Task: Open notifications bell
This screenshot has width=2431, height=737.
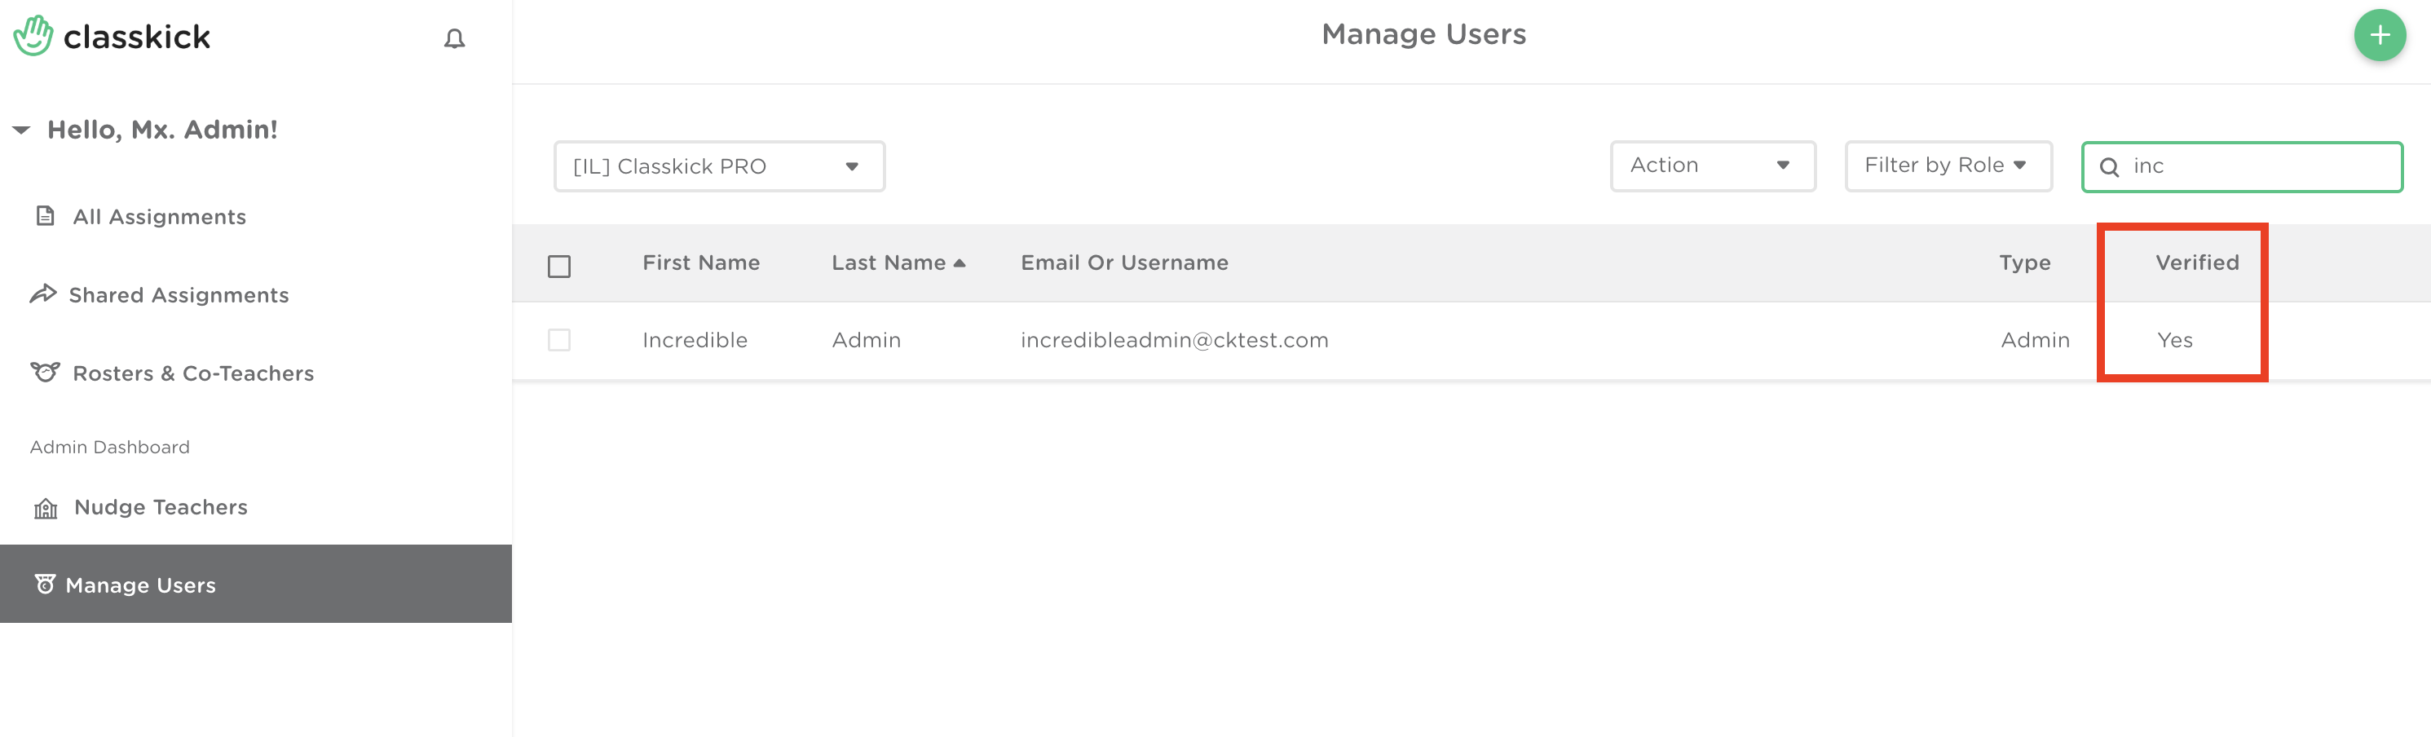Action: 454,38
